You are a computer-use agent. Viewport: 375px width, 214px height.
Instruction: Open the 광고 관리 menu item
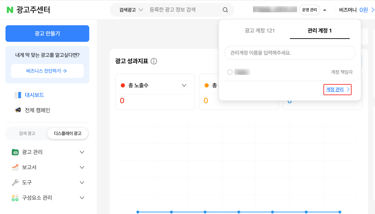32,152
